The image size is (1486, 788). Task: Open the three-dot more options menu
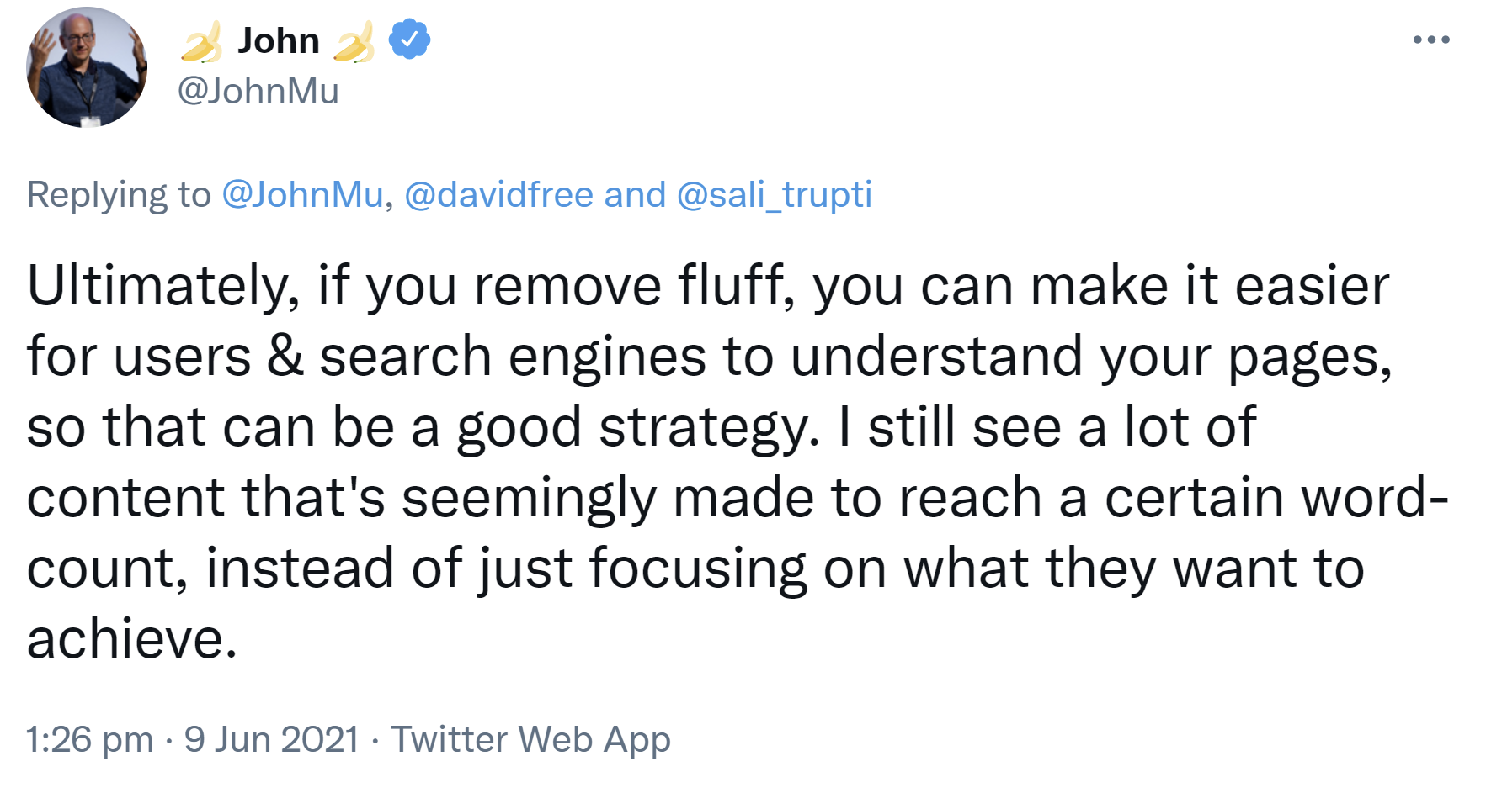(x=1431, y=40)
